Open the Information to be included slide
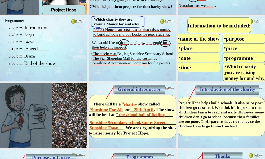265x159 pixels. 221,49
